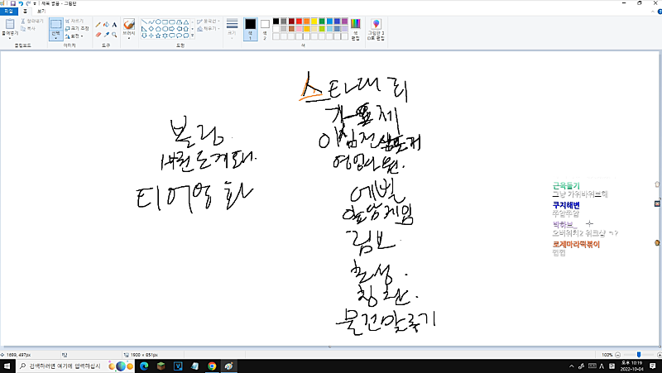The height and width of the screenshot is (373, 662).
Task: Pick the yellow color swatch
Action: coord(314,22)
